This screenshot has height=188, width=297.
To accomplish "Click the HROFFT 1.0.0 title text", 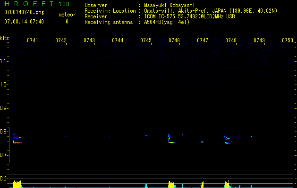I will click(x=37, y=4).
